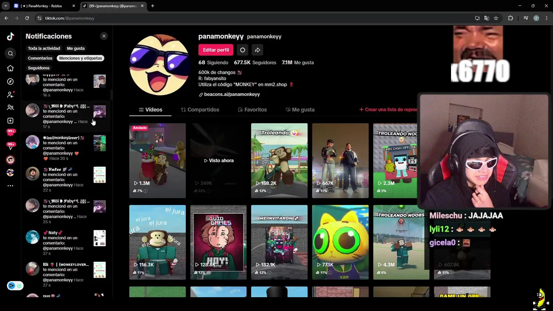The height and width of the screenshot is (311, 553).
Task: Select the Seguidores notification filter
Action: click(39, 68)
